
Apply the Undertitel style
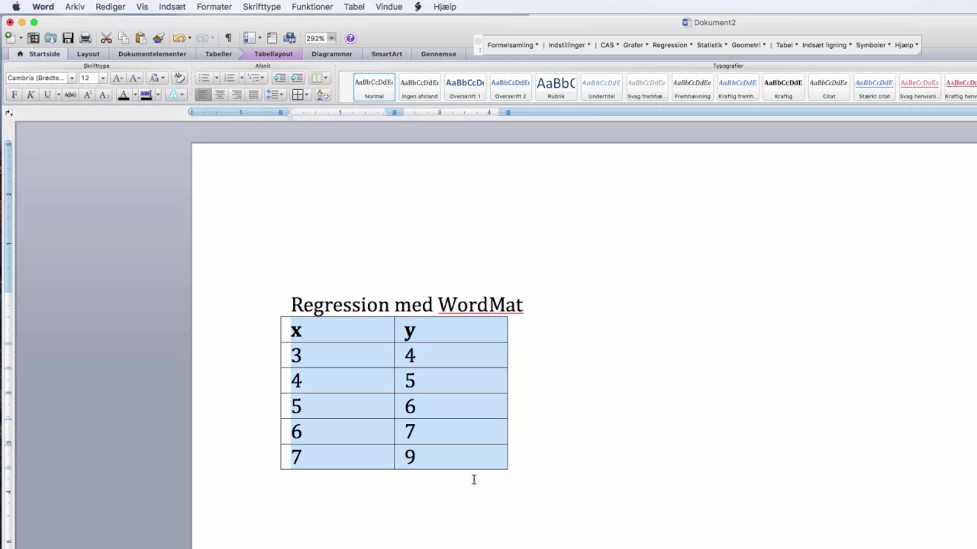(x=601, y=87)
